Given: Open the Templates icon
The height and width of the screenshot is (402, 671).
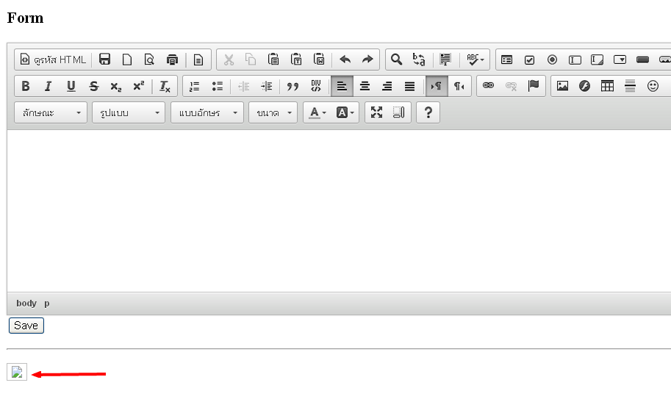Looking at the screenshot, I should (198, 60).
